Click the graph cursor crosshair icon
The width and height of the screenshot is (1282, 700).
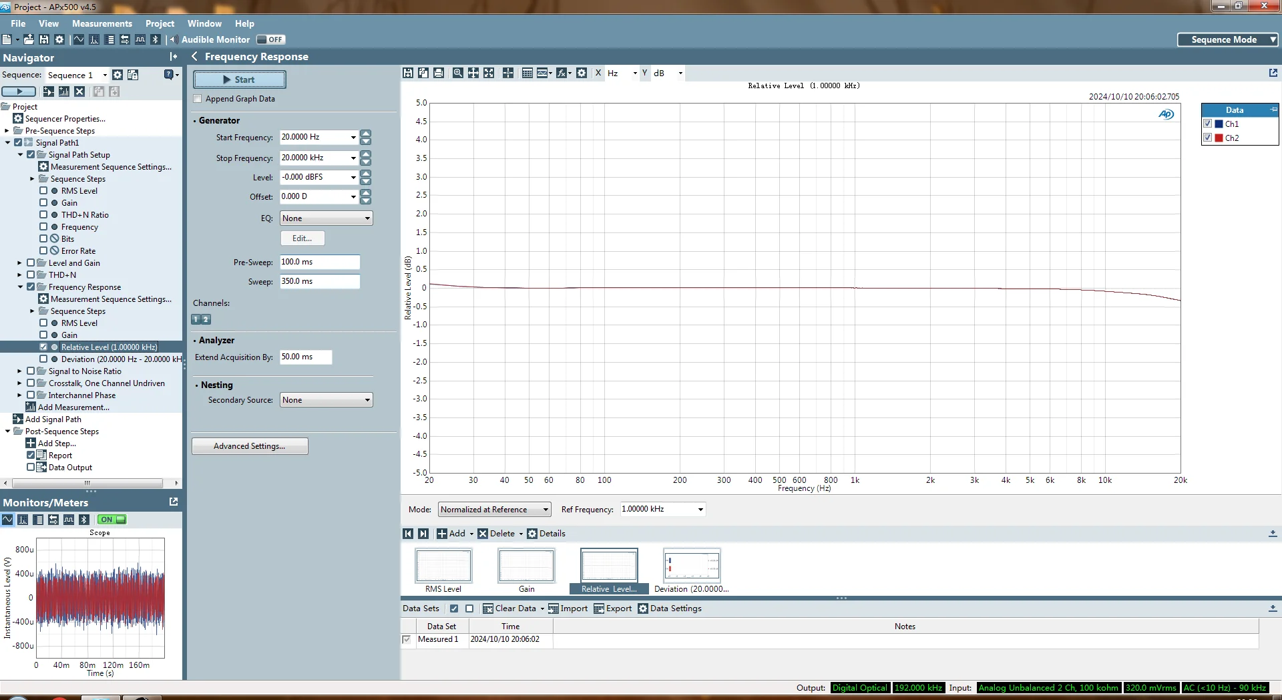[508, 73]
